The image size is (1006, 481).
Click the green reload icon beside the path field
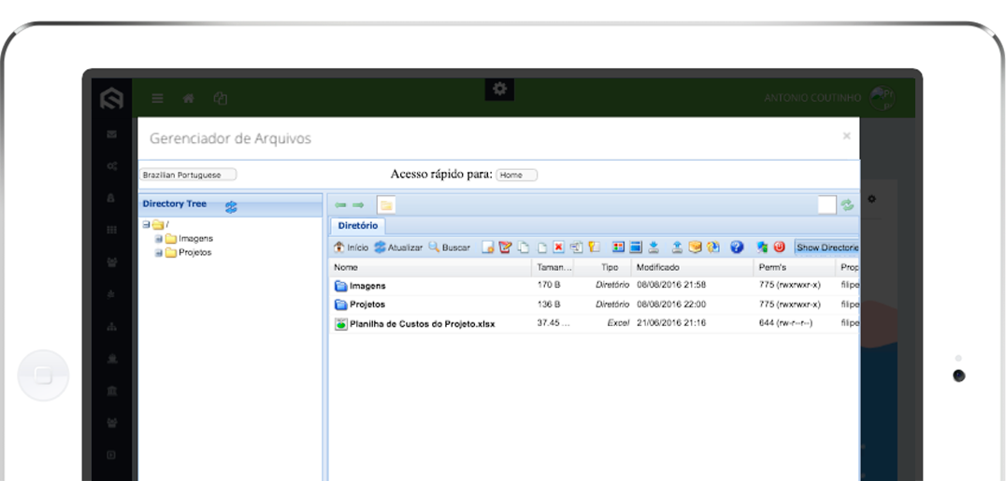(x=847, y=205)
